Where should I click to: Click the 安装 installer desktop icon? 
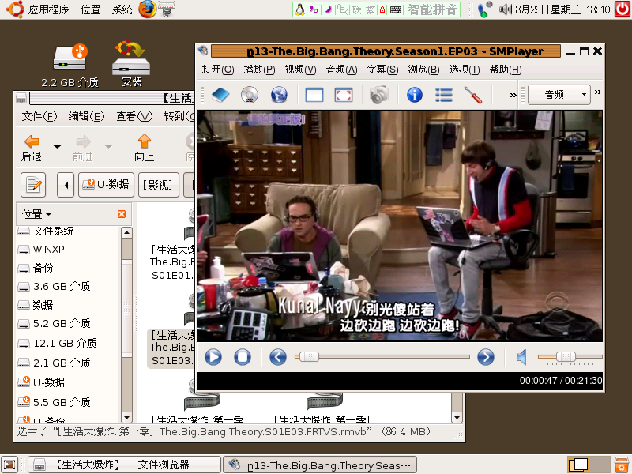click(x=131, y=64)
